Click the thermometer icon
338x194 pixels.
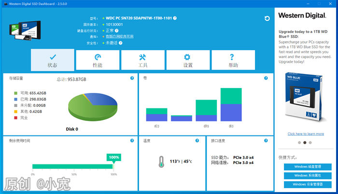(161, 162)
